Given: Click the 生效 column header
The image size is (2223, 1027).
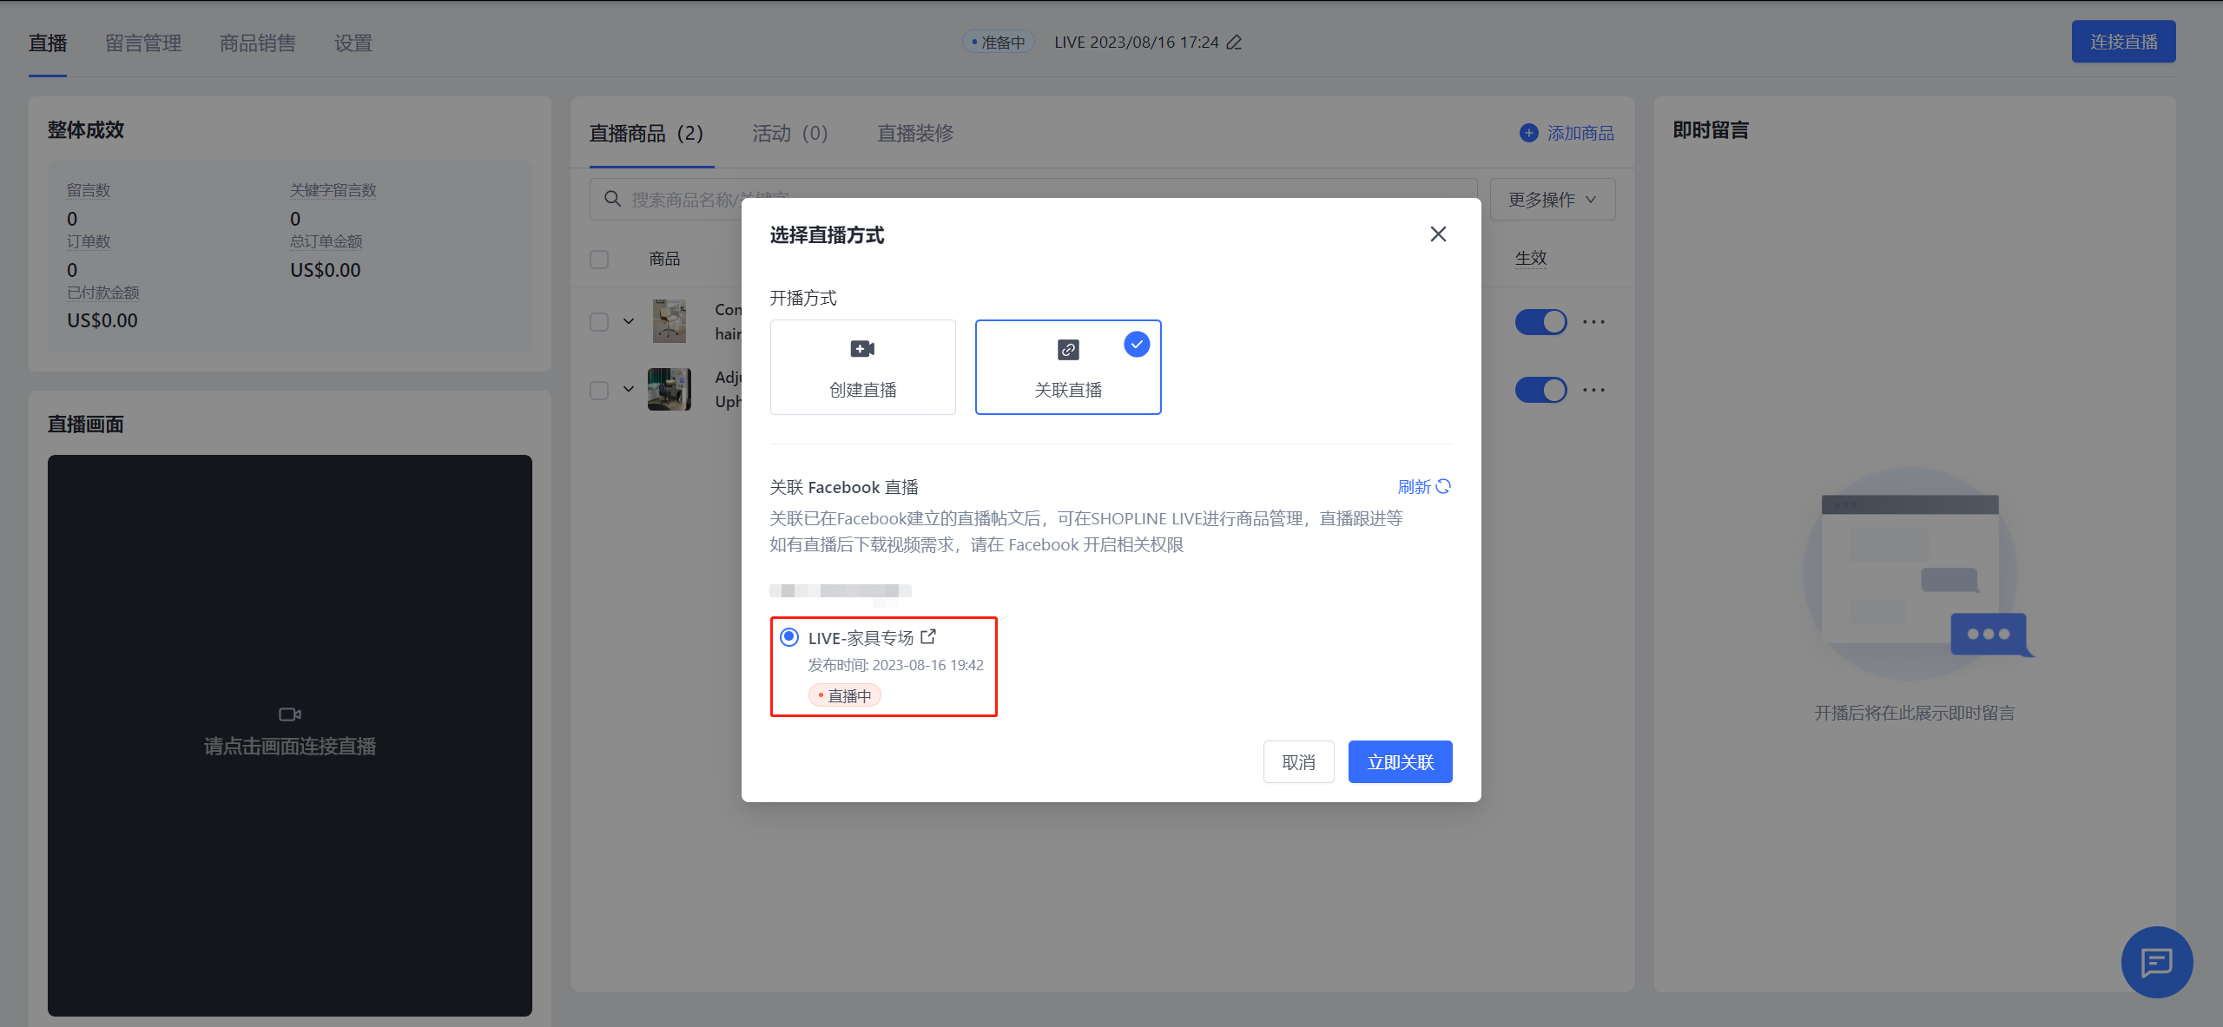Looking at the screenshot, I should pyautogui.click(x=1531, y=258).
